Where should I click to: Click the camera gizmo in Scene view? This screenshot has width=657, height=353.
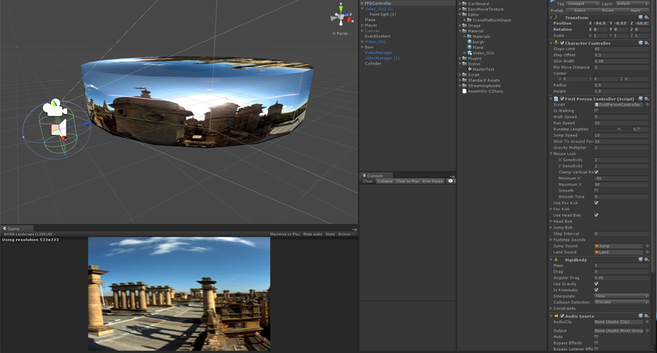click(x=55, y=108)
